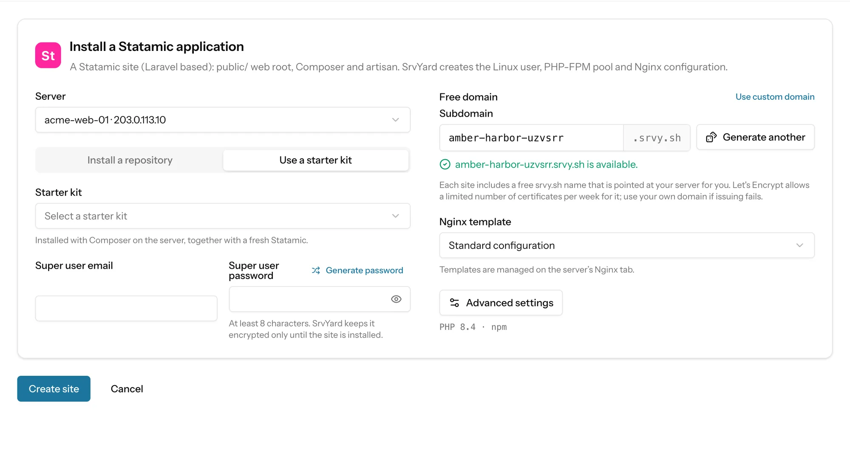The image size is (850, 459).
Task: Click the PHP 8.4 · npm text
Action: pos(473,327)
